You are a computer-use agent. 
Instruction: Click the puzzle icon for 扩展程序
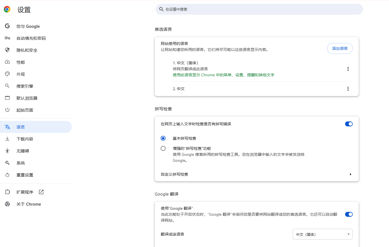pos(7,192)
